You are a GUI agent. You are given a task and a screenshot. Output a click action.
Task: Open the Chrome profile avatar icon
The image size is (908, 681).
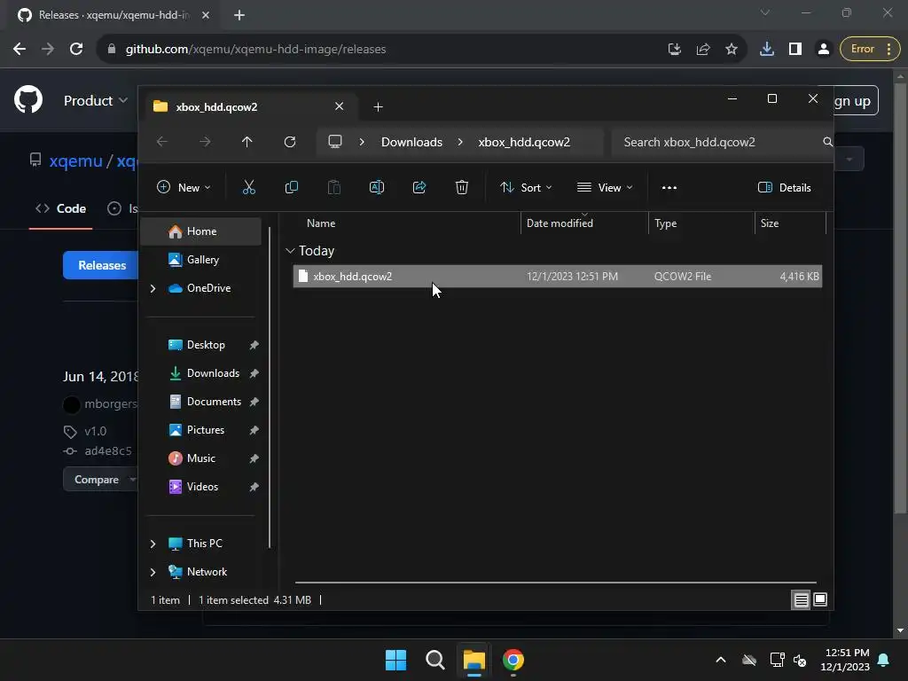coord(823,49)
